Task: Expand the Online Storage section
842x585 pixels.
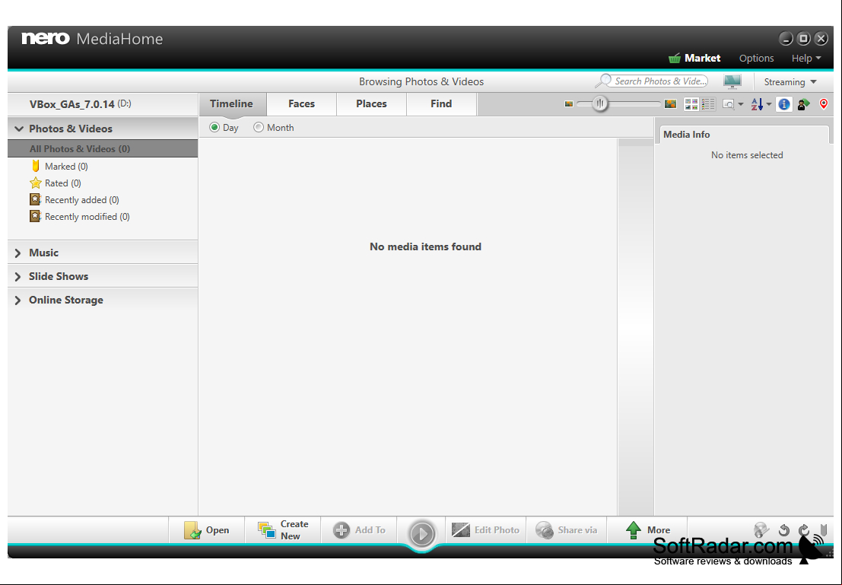Action: (17, 300)
